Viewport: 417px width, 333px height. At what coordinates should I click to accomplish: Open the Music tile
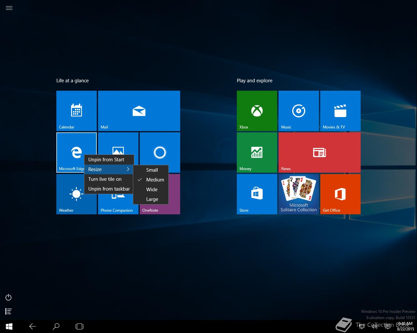point(298,111)
